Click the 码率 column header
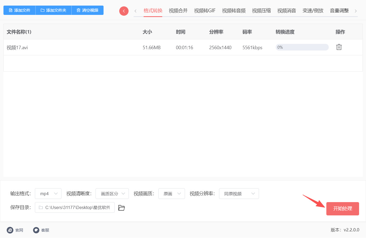 (x=247, y=32)
